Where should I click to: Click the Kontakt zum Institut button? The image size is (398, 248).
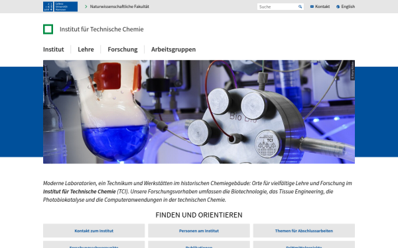tap(94, 231)
